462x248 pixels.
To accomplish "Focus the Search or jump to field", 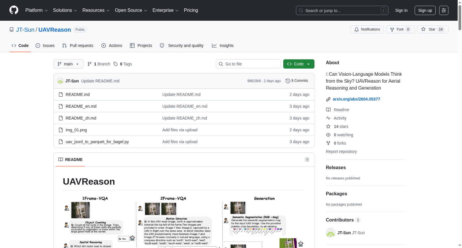I will (x=342, y=10).
